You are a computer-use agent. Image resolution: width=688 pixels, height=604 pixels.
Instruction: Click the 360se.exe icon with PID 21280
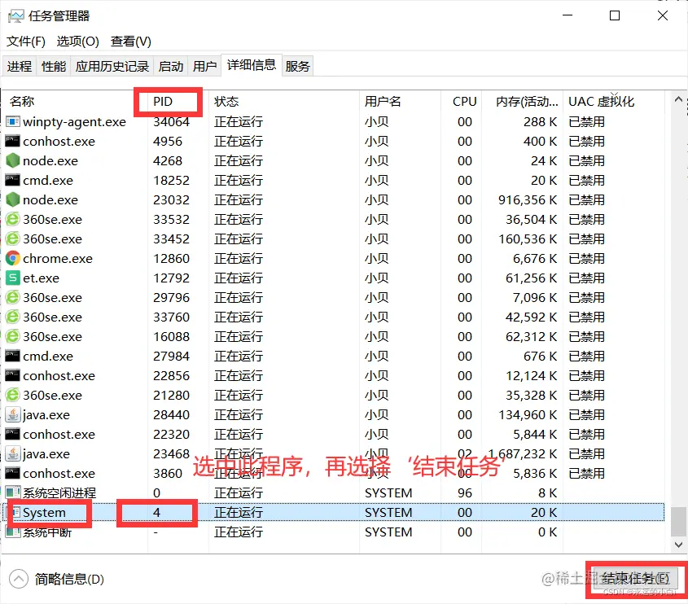click(x=13, y=395)
